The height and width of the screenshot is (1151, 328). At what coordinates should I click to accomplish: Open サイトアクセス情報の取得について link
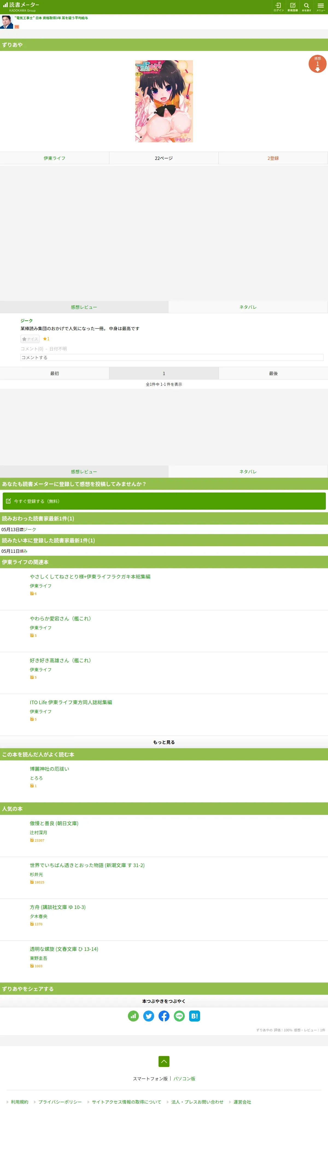[126, 1102]
